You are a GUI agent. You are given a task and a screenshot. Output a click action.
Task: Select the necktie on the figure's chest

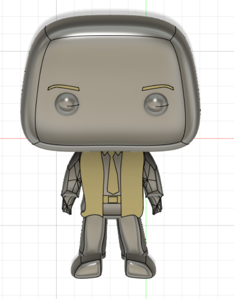click(x=113, y=174)
